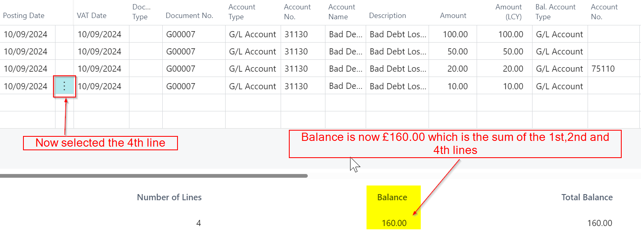Click the Description column header

click(x=387, y=16)
